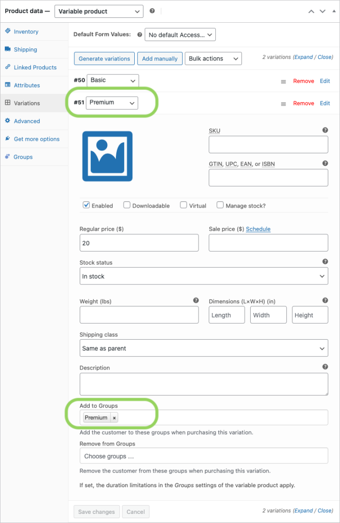Image resolution: width=340 pixels, height=523 pixels.
Task: Toggle the Enabled checkbox
Action: tap(86, 205)
